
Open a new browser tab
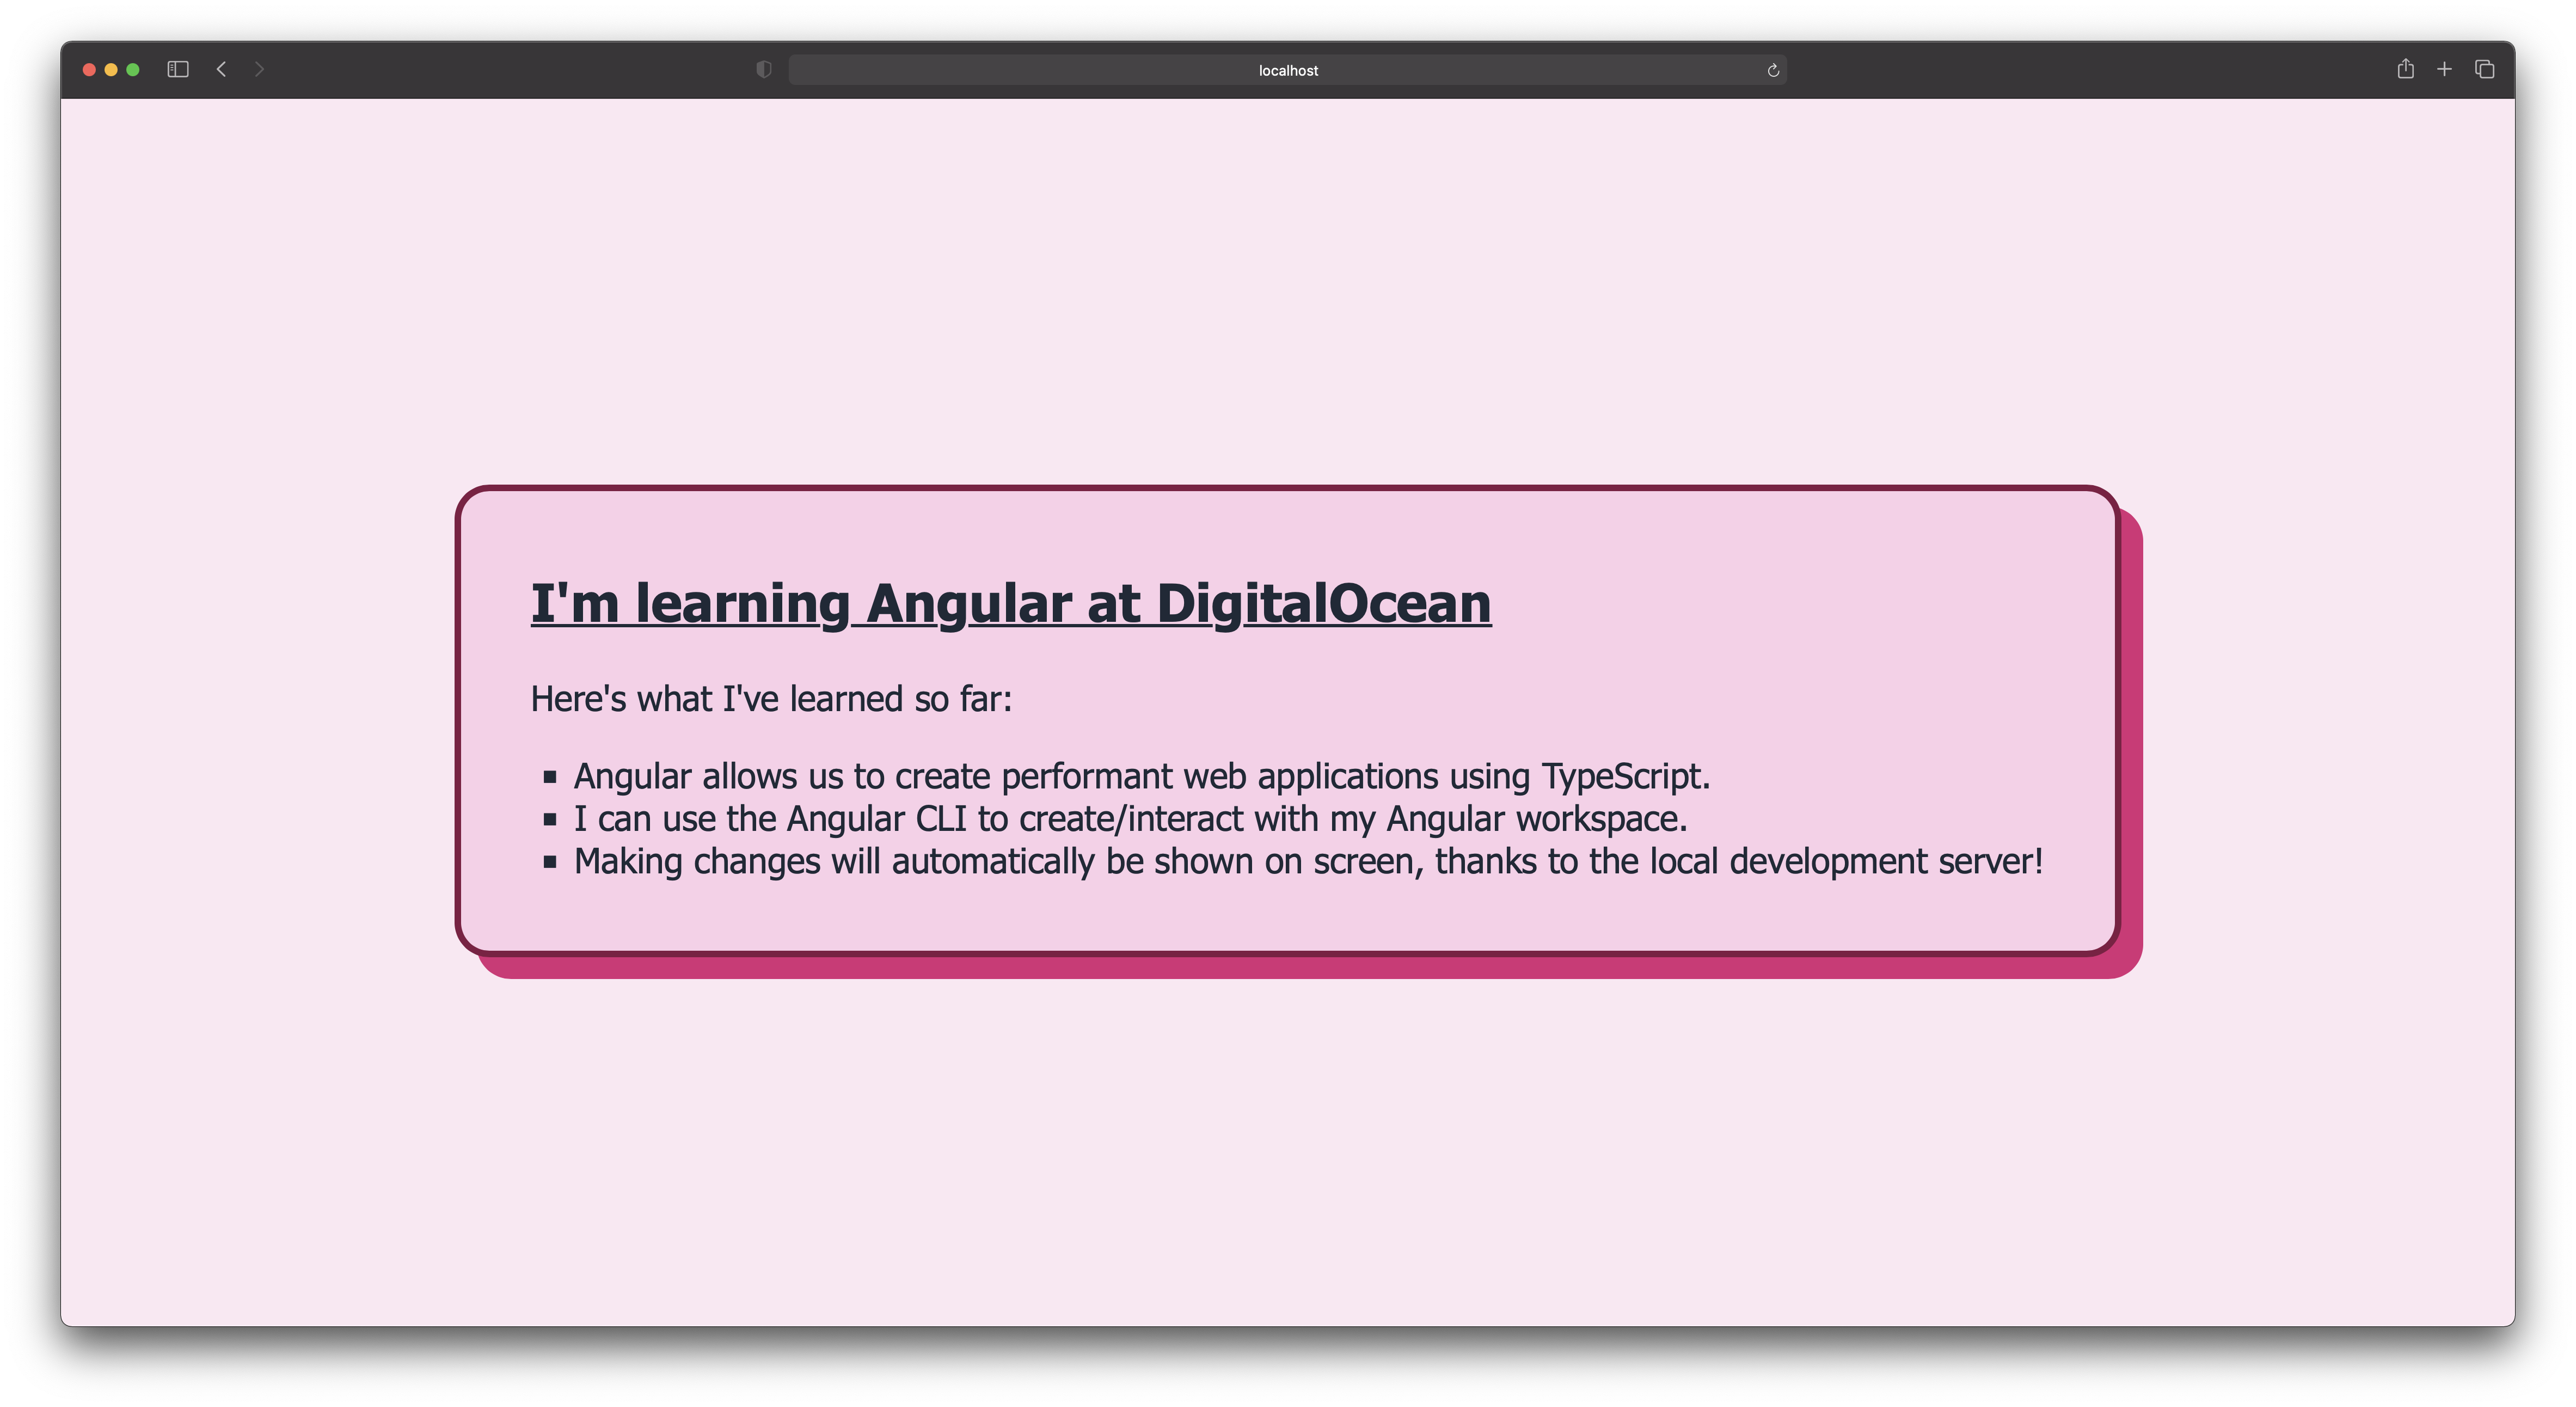pos(2444,69)
